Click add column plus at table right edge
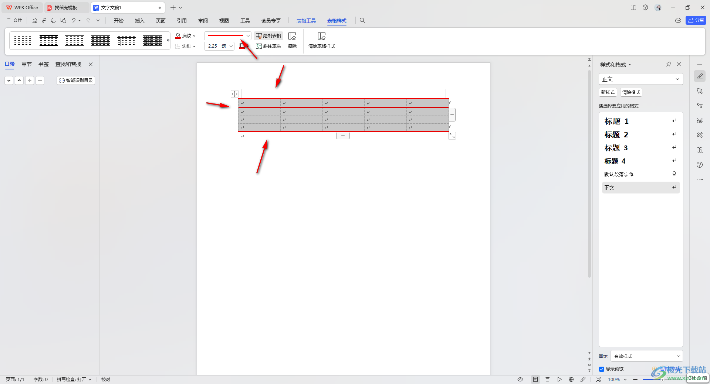 tap(452, 114)
